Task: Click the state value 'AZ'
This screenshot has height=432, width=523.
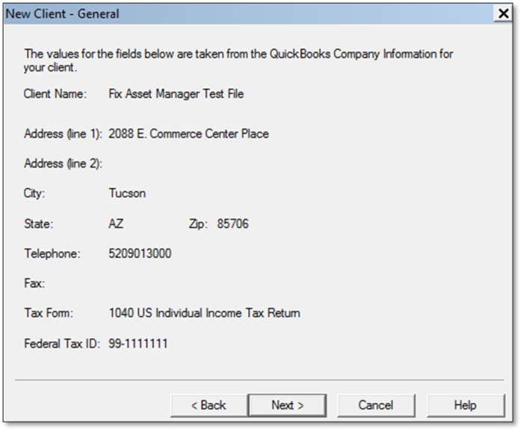Action: pyautogui.click(x=116, y=223)
